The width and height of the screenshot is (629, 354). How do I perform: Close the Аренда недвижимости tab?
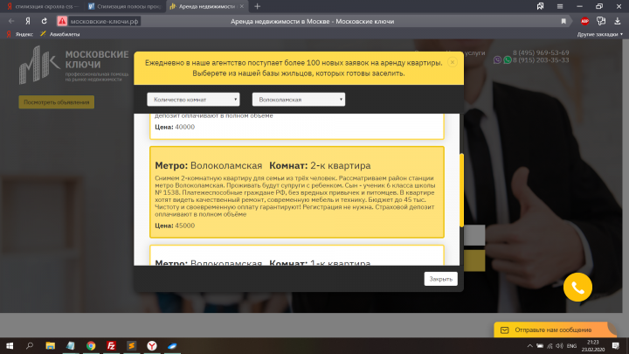[242, 6]
